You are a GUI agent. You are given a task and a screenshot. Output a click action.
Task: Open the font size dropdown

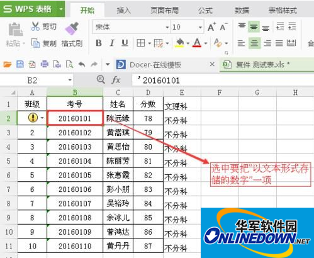tap(200, 27)
